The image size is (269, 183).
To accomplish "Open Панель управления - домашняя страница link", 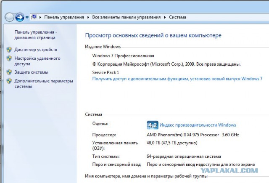I will tap(36, 35).
